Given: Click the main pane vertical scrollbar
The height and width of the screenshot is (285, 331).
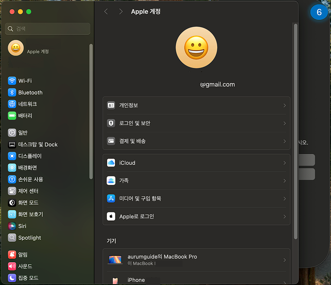Looking at the screenshot, I should pos(295,132).
